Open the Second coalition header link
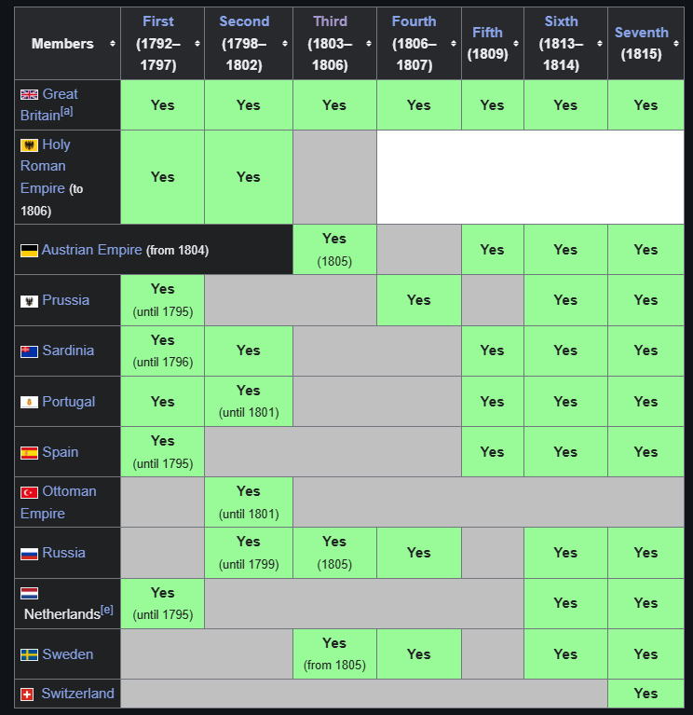This screenshot has width=693, height=715. tap(244, 21)
